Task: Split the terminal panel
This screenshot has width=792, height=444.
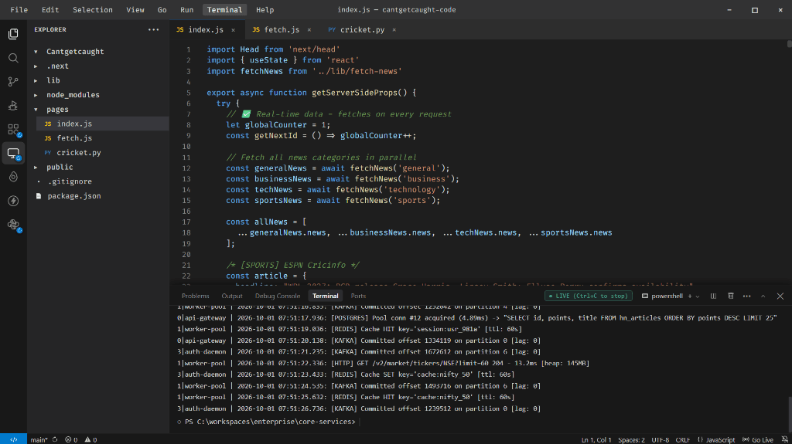Action: [x=713, y=297]
